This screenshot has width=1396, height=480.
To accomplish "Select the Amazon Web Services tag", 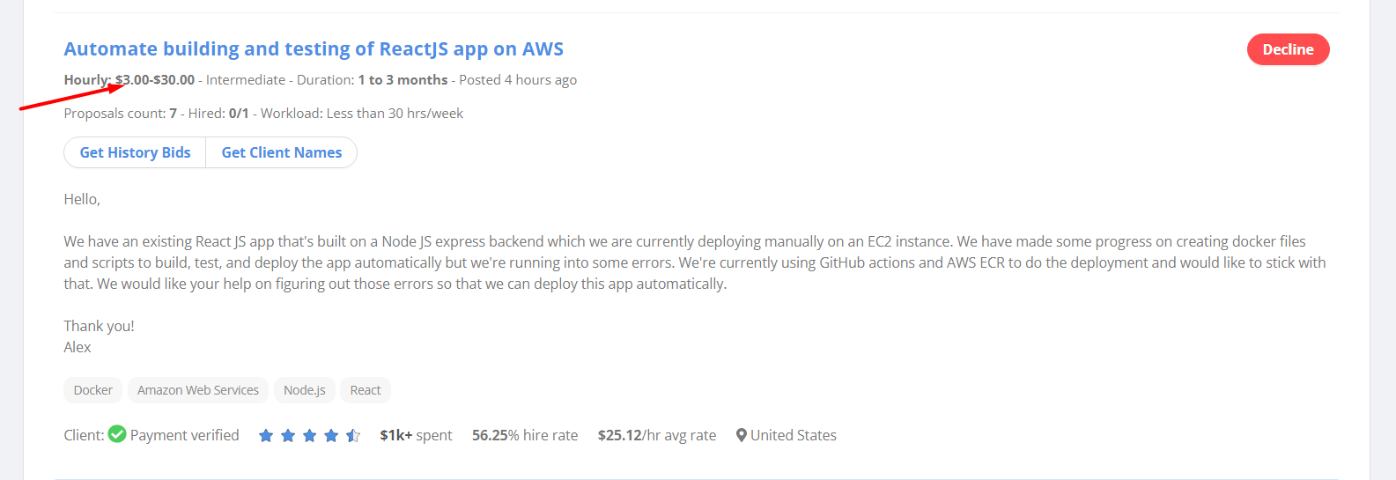I will click(198, 390).
